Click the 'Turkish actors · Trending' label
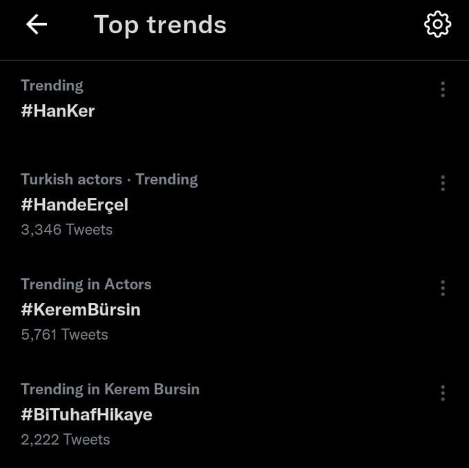469x468 pixels. pyautogui.click(x=109, y=179)
